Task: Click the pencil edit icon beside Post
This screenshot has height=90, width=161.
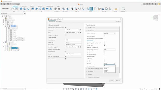Action: pos(78,32)
